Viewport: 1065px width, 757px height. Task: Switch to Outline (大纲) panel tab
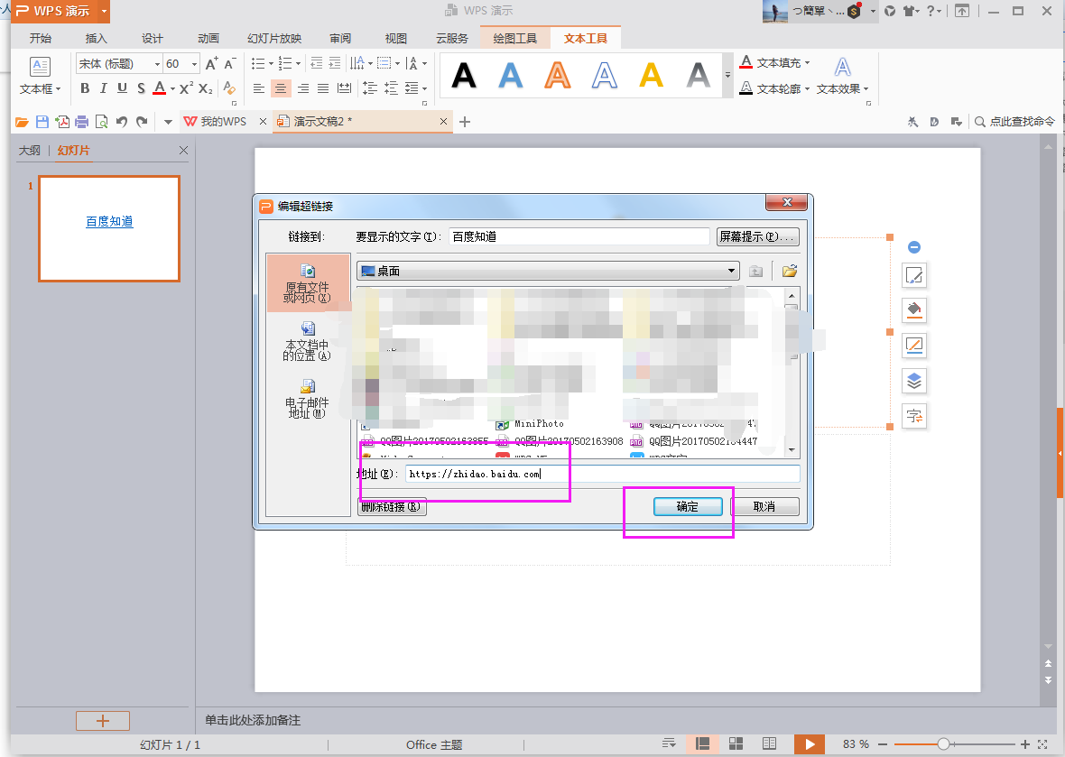point(29,150)
